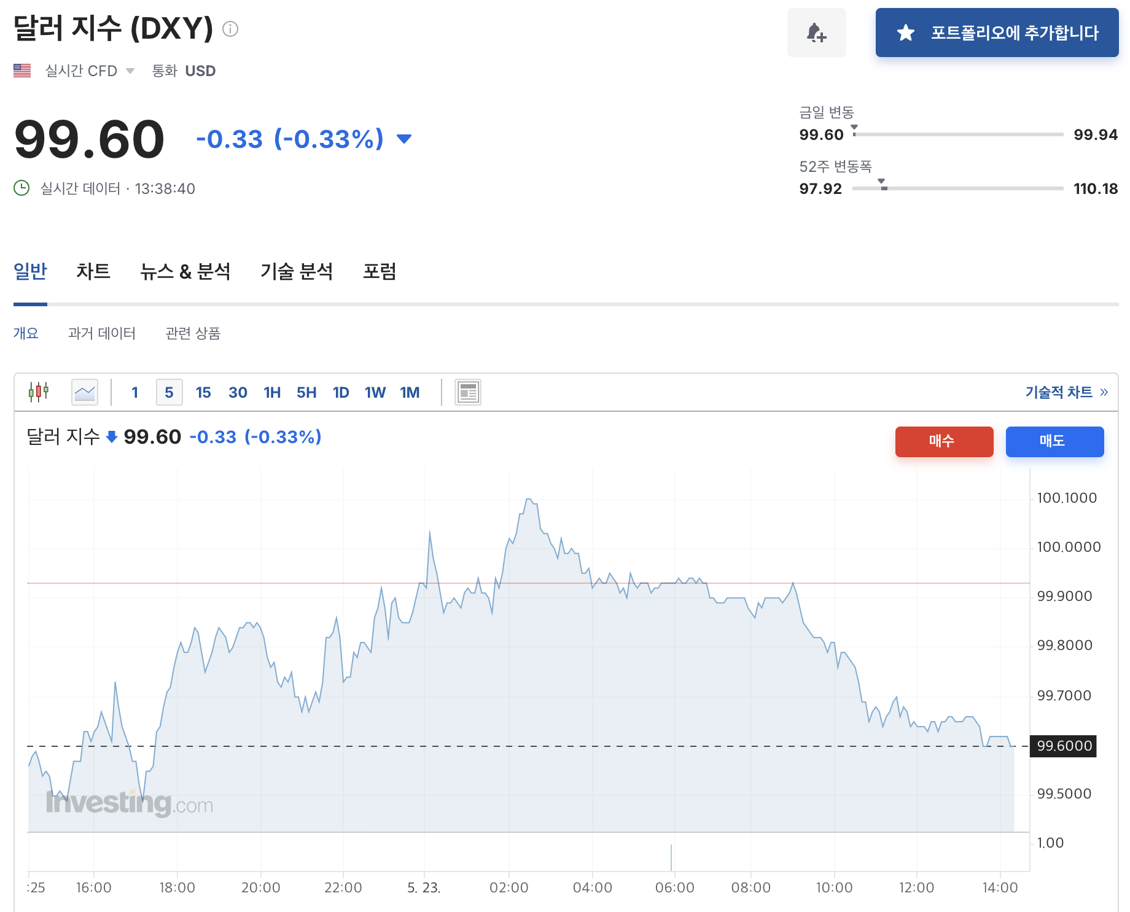Screen dimensions: 1130x912
Task: Click the 5. 23. date axis label
Action: [424, 887]
